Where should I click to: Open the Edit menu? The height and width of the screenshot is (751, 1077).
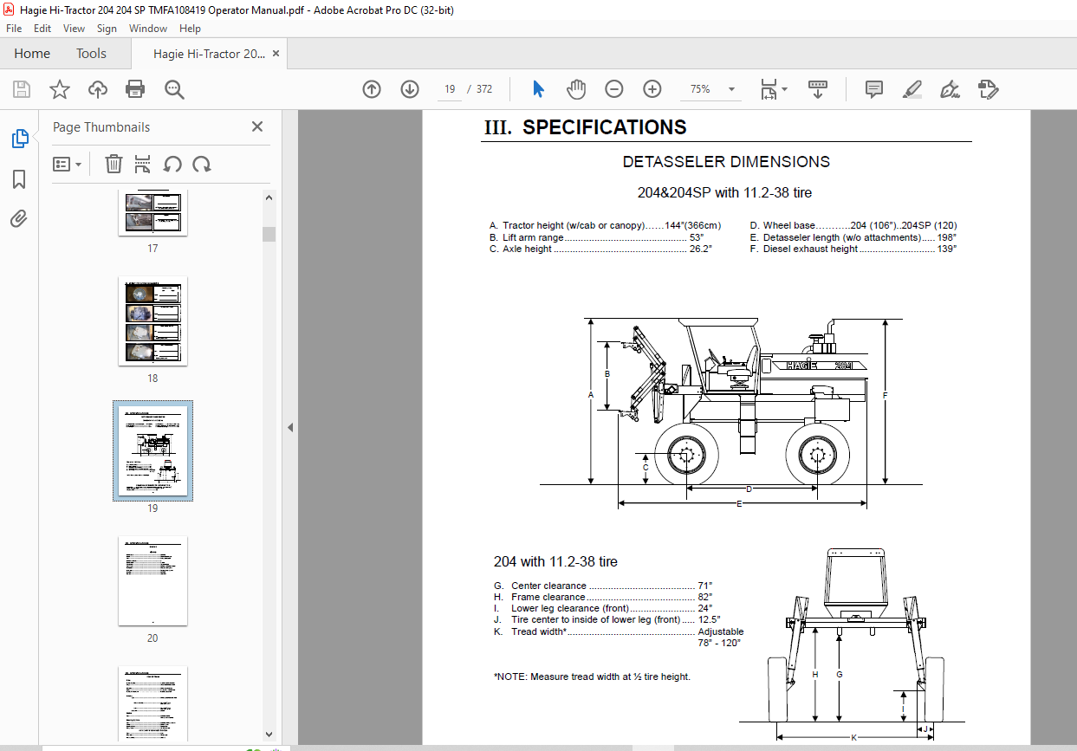pyautogui.click(x=42, y=29)
